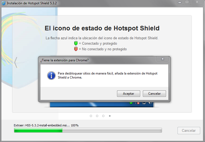Click the monitor tray icon in preview
The height and width of the screenshot is (142, 205).
144,103
